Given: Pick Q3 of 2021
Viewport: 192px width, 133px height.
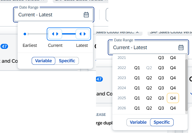Looking at the screenshot, I should coord(161,58).
